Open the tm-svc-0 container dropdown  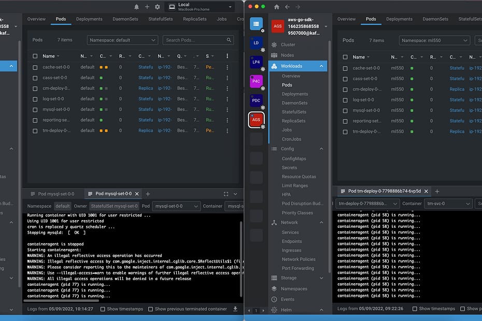pyautogui.click(x=448, y=204)
